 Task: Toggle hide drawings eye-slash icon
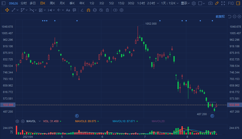click(x=101, y=10)
